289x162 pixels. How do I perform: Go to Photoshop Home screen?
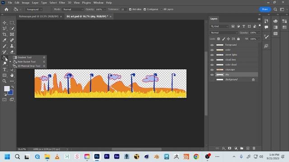click(x=6, y=9)
